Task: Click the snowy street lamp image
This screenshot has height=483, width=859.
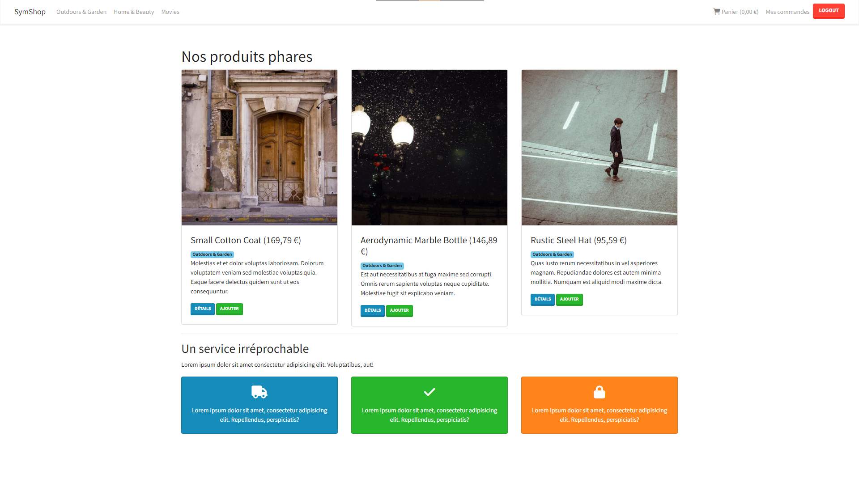Action: point(429,147)
